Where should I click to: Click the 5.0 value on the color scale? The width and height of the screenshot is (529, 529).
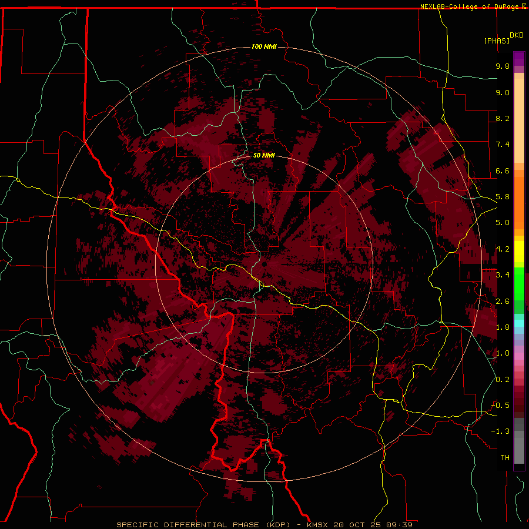[503, 223]
